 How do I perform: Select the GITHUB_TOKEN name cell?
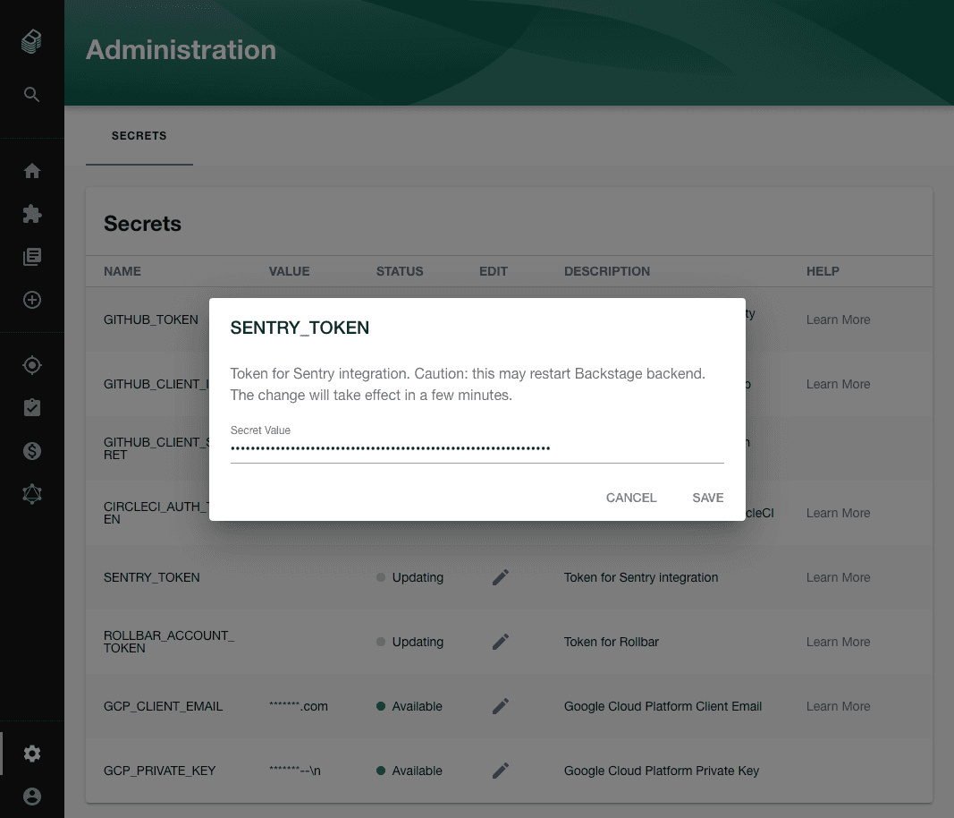[x=151, y=320]
